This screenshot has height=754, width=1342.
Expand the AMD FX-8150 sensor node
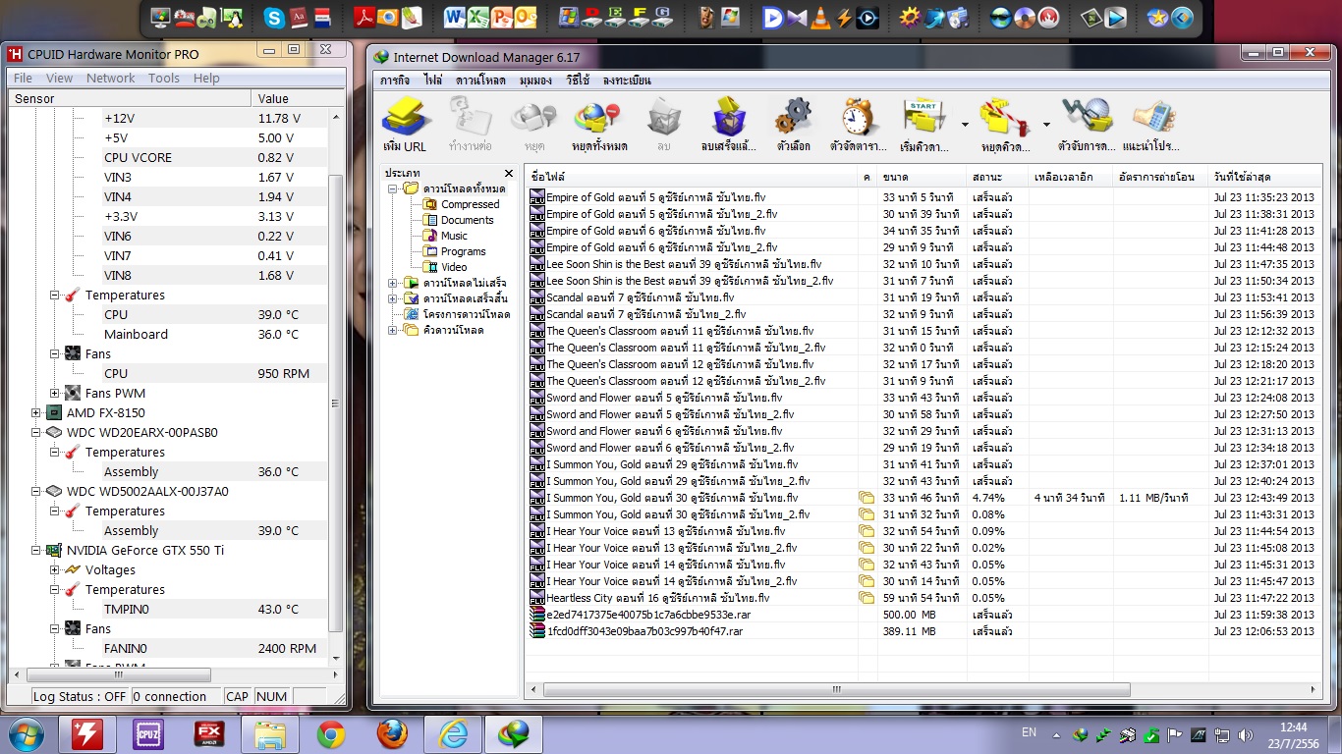tap(36, 412)
